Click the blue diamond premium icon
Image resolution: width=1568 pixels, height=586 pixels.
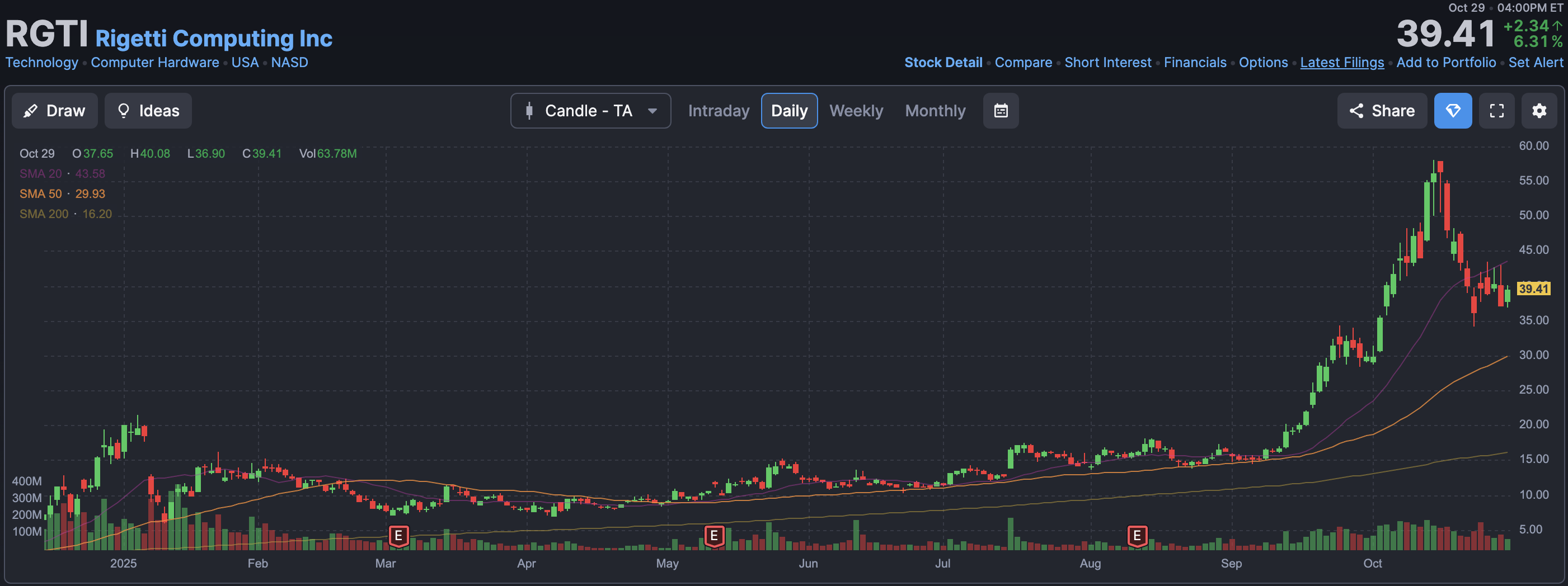pyautogui.click(x=1453, y=111)
